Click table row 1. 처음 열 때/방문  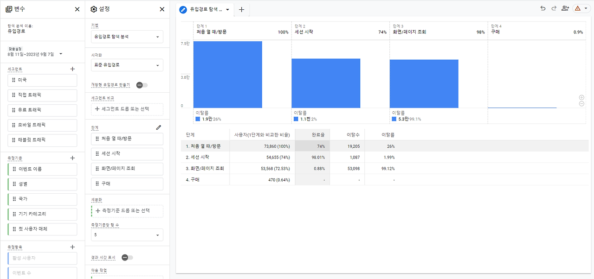pyautogui.click(x=385, y=146)
